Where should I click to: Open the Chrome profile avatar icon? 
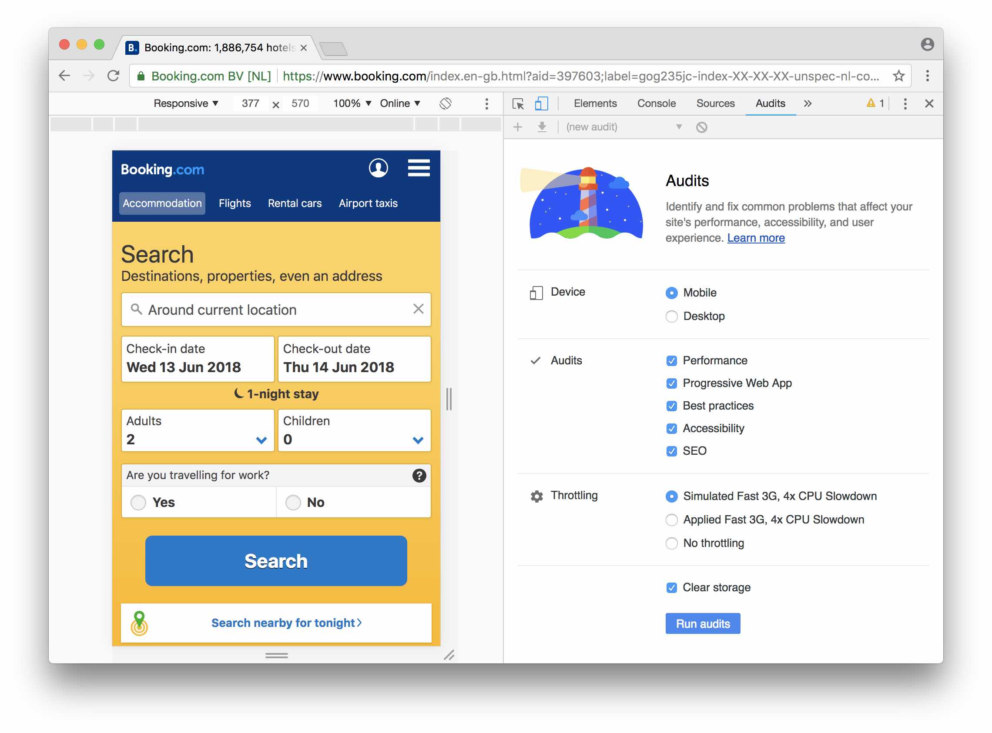pyautogui.click(x=927, y=44)
